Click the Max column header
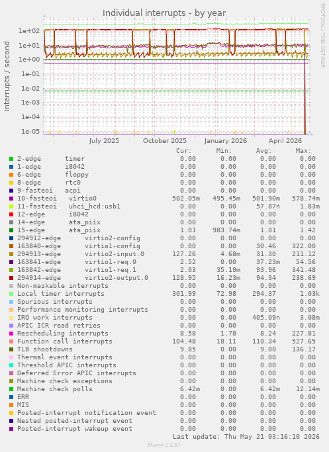The height and width of the screenshot is (452, 329). click(303, 151)
